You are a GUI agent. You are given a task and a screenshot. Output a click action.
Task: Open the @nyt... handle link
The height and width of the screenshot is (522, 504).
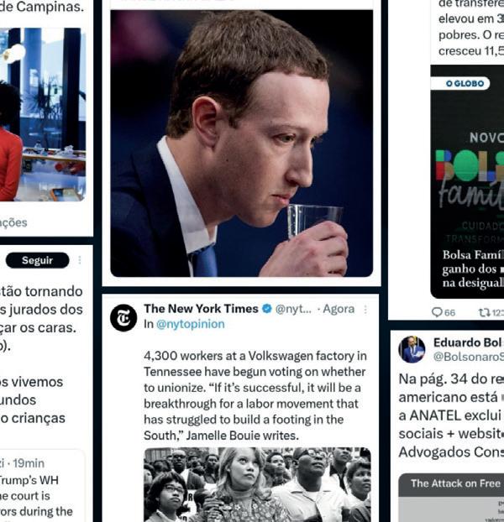[293, 309]
